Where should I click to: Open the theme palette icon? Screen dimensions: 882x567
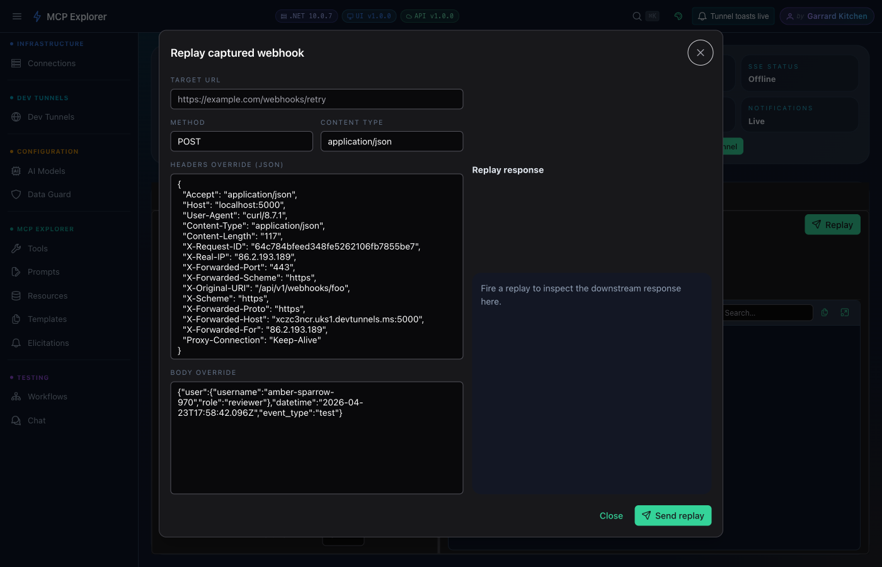[x=679, y=16]
